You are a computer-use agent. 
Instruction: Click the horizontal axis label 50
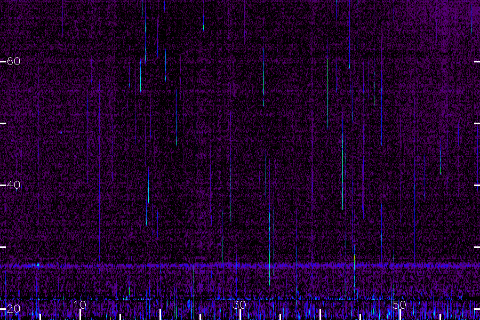pyautogui.click(x=399, y=305)
